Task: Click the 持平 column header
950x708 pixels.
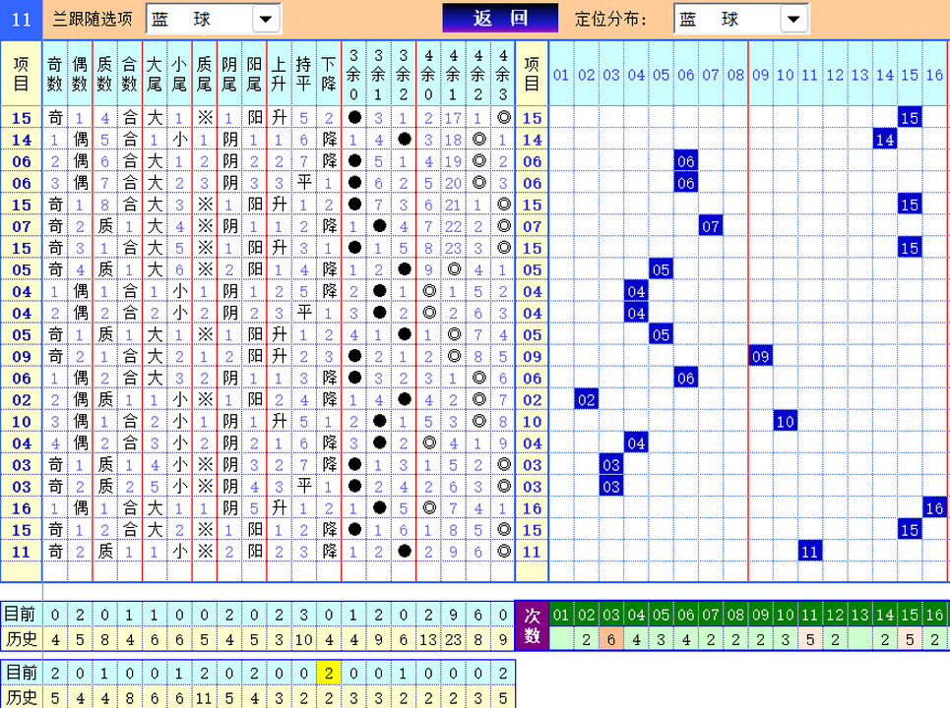Action: [303, 73]
